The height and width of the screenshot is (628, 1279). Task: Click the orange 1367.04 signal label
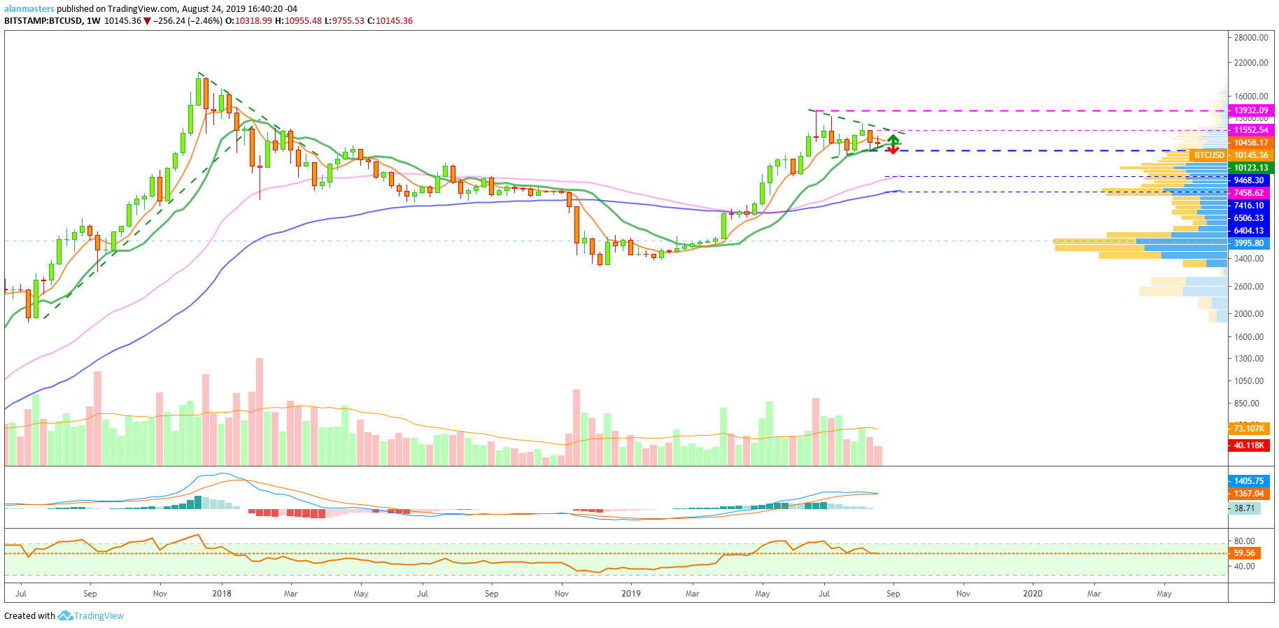tap(1249, 494)
